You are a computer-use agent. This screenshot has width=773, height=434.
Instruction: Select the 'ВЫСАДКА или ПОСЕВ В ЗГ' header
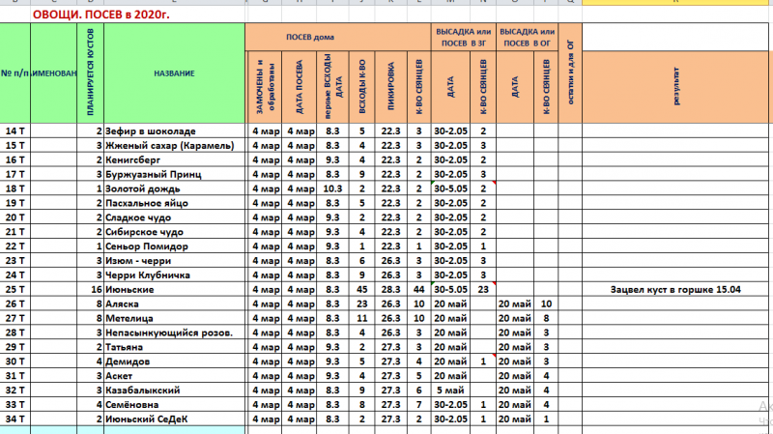[x=464, y=37]
